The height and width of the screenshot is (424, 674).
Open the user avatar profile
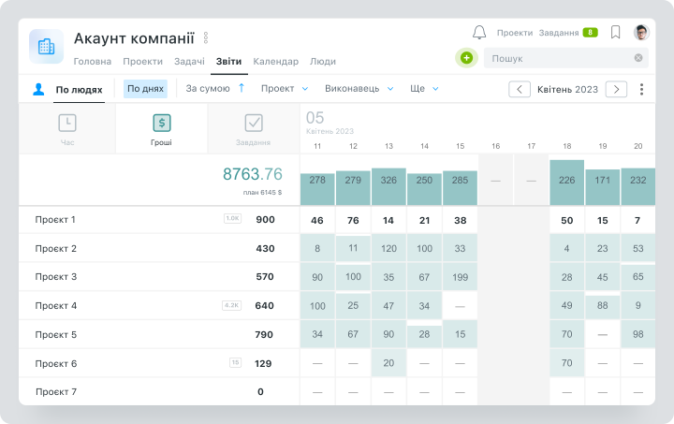[x=641, y=32]
